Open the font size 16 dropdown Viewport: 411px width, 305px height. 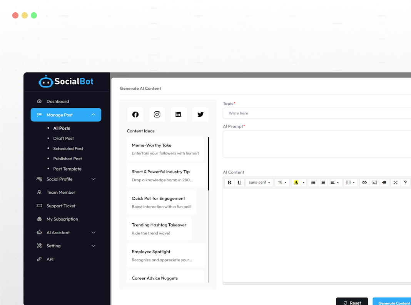coord(282,183)
